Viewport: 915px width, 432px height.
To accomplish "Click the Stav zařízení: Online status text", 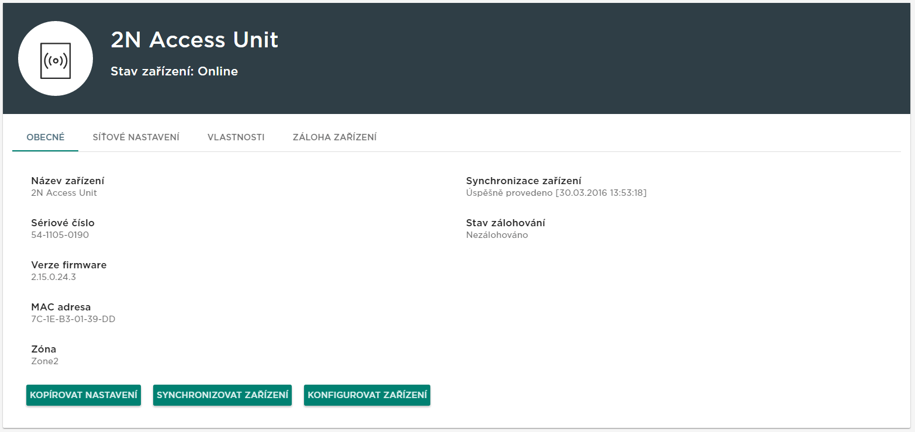I will (174, 71).
